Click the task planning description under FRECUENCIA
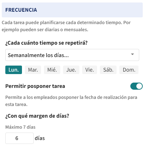147x151 pixels. coord(66,26)
